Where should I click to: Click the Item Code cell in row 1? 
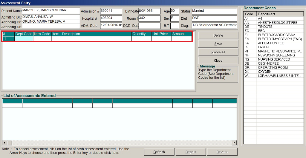click(x=42, y=39)
